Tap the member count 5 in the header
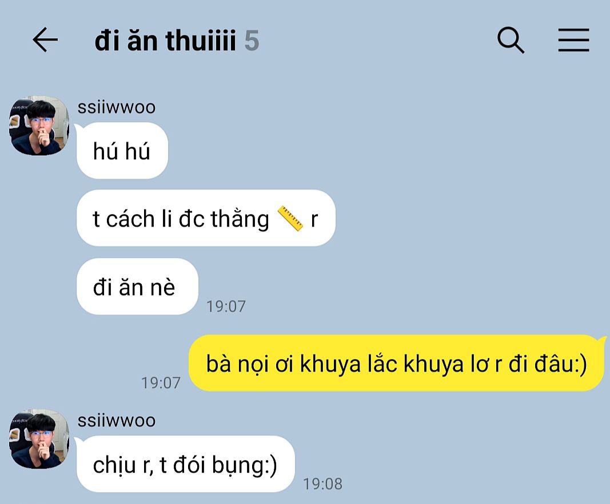 [252, 41]
